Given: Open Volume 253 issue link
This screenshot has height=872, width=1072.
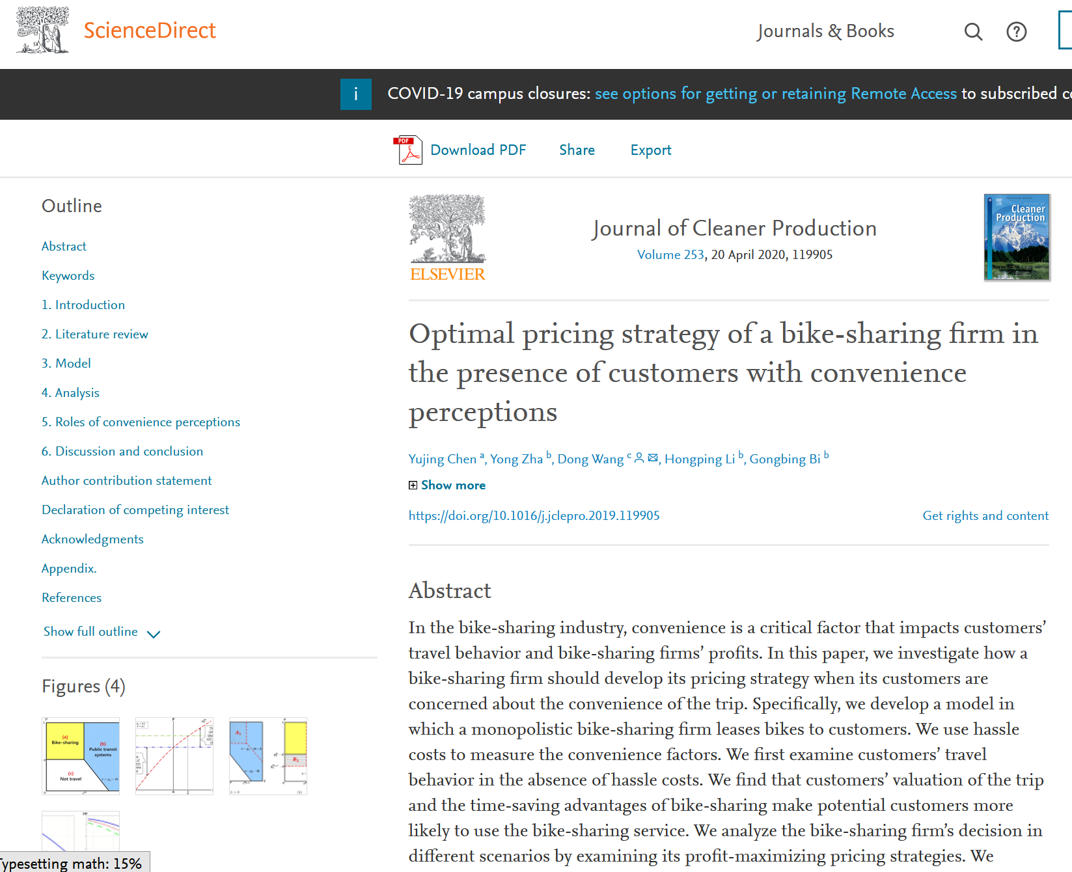Looking at the screenshot, I should coord(670,254).
